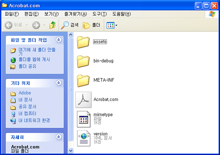The height and width of the screenshot is (155, 220).
Task: Go to 내 네트워크 환경 link
Action: [34, 120]
